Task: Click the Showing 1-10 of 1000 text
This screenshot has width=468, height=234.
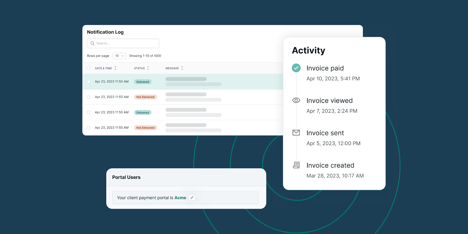Action: [x=145, y=56]
